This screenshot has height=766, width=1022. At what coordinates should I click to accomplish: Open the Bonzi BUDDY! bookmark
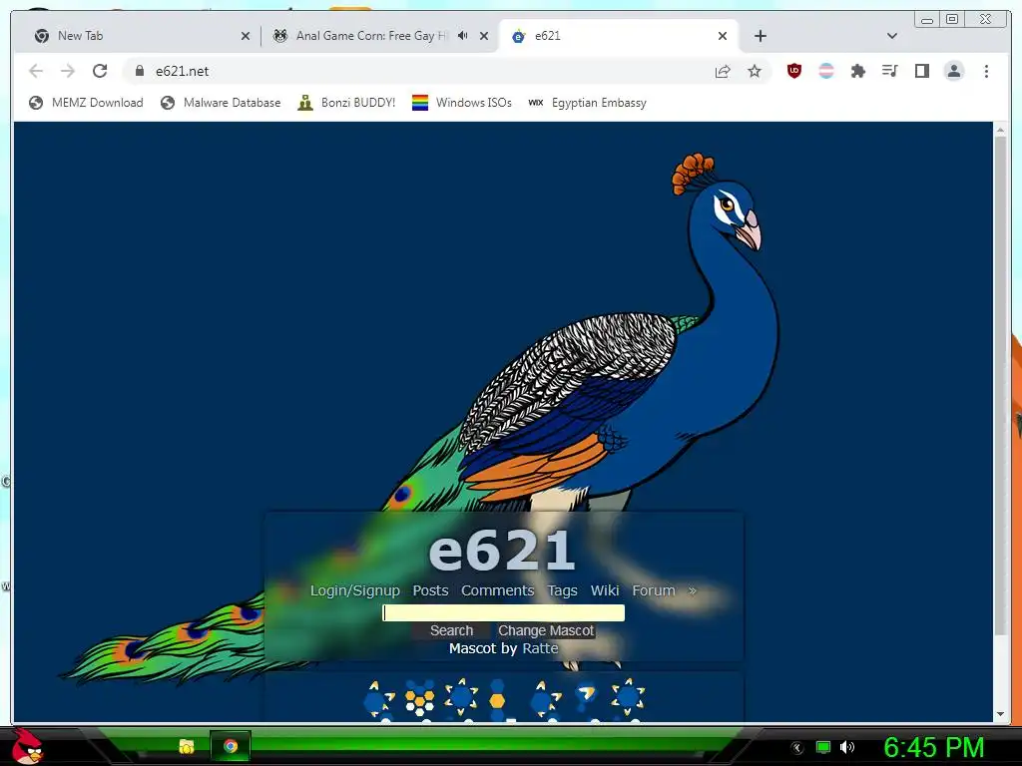[x=346, y=103]
